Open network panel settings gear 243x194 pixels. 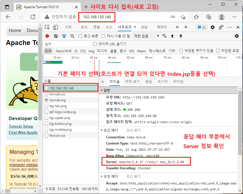(237, 36)
